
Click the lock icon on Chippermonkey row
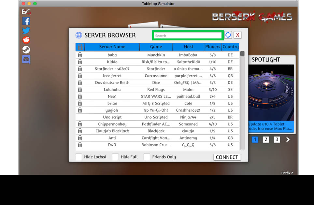(x=80, y=124)
